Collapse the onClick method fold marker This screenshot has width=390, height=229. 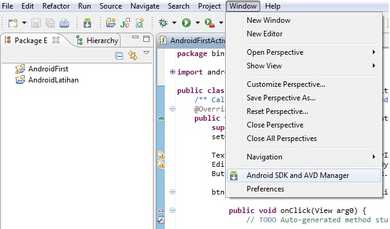point(172,211)
